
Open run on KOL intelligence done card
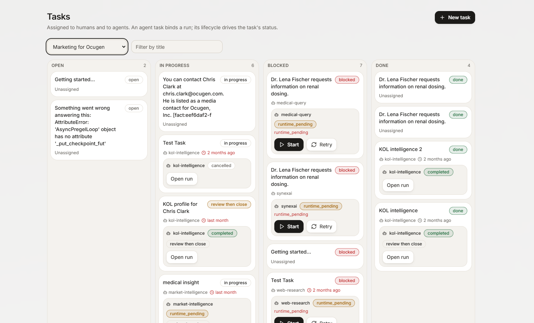[398, 257]
